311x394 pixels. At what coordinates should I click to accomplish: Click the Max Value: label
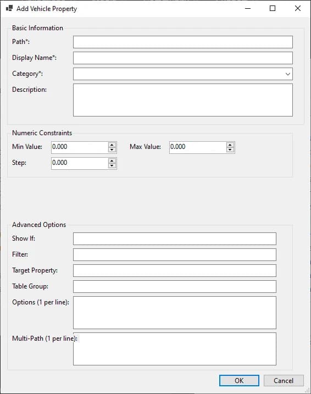pyautogui.click(x=145, y=147)
